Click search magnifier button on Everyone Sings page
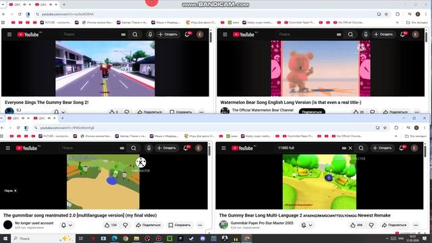432x243 pixels. (x=135, y=34)
